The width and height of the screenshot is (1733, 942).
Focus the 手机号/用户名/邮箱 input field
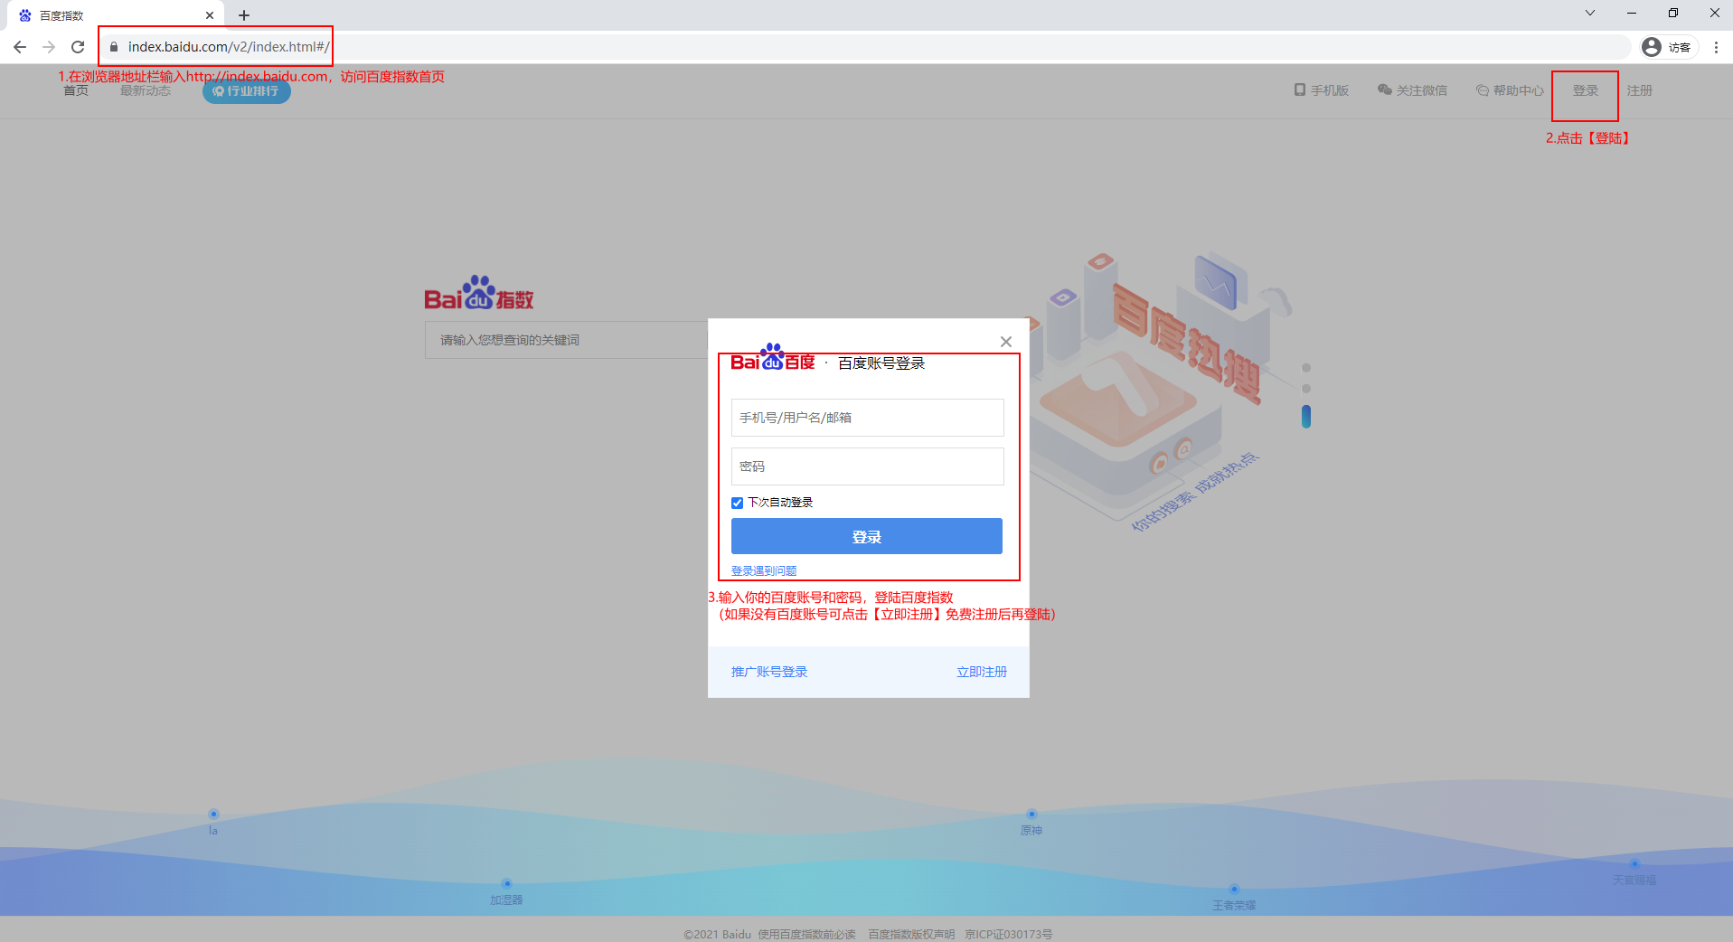coord(867,418)
